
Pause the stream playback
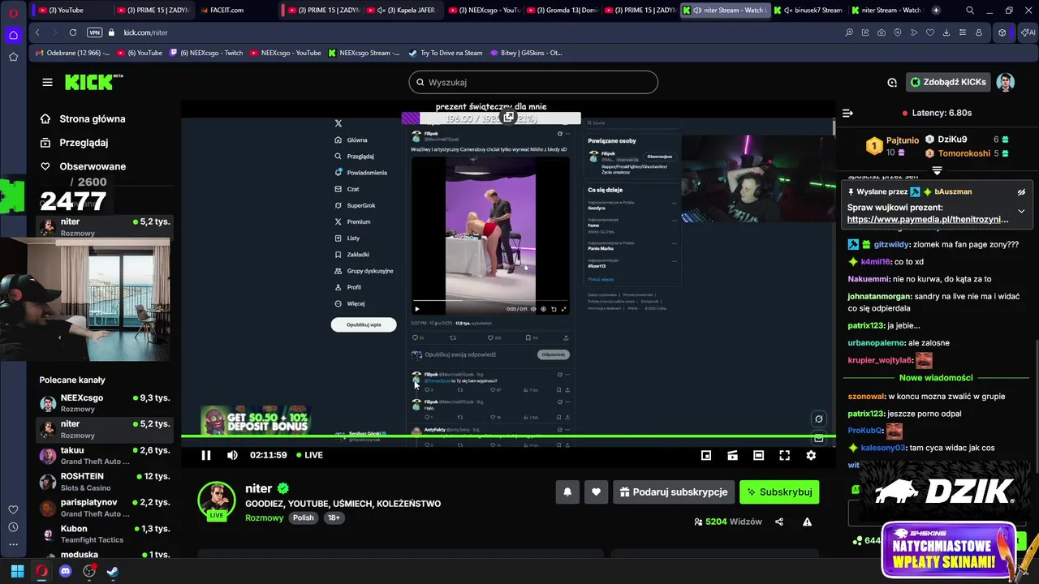[x=206, y=455]
